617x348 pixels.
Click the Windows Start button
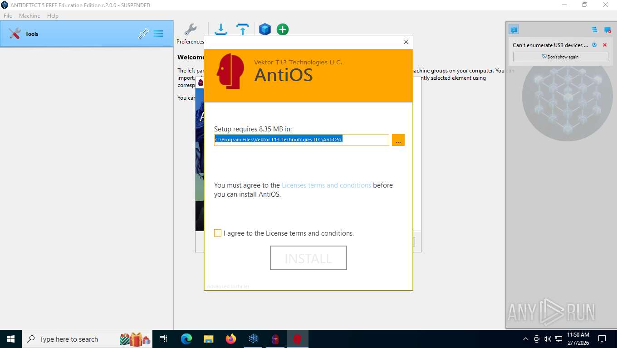11,339
